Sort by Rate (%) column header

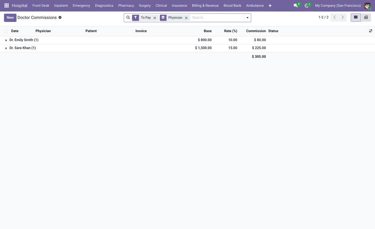(231, 31)
